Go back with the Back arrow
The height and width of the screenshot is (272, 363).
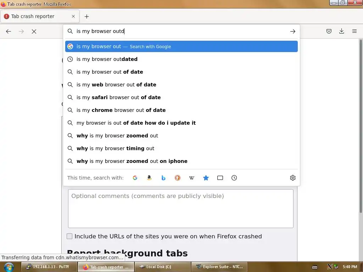(x=9, y=31)
